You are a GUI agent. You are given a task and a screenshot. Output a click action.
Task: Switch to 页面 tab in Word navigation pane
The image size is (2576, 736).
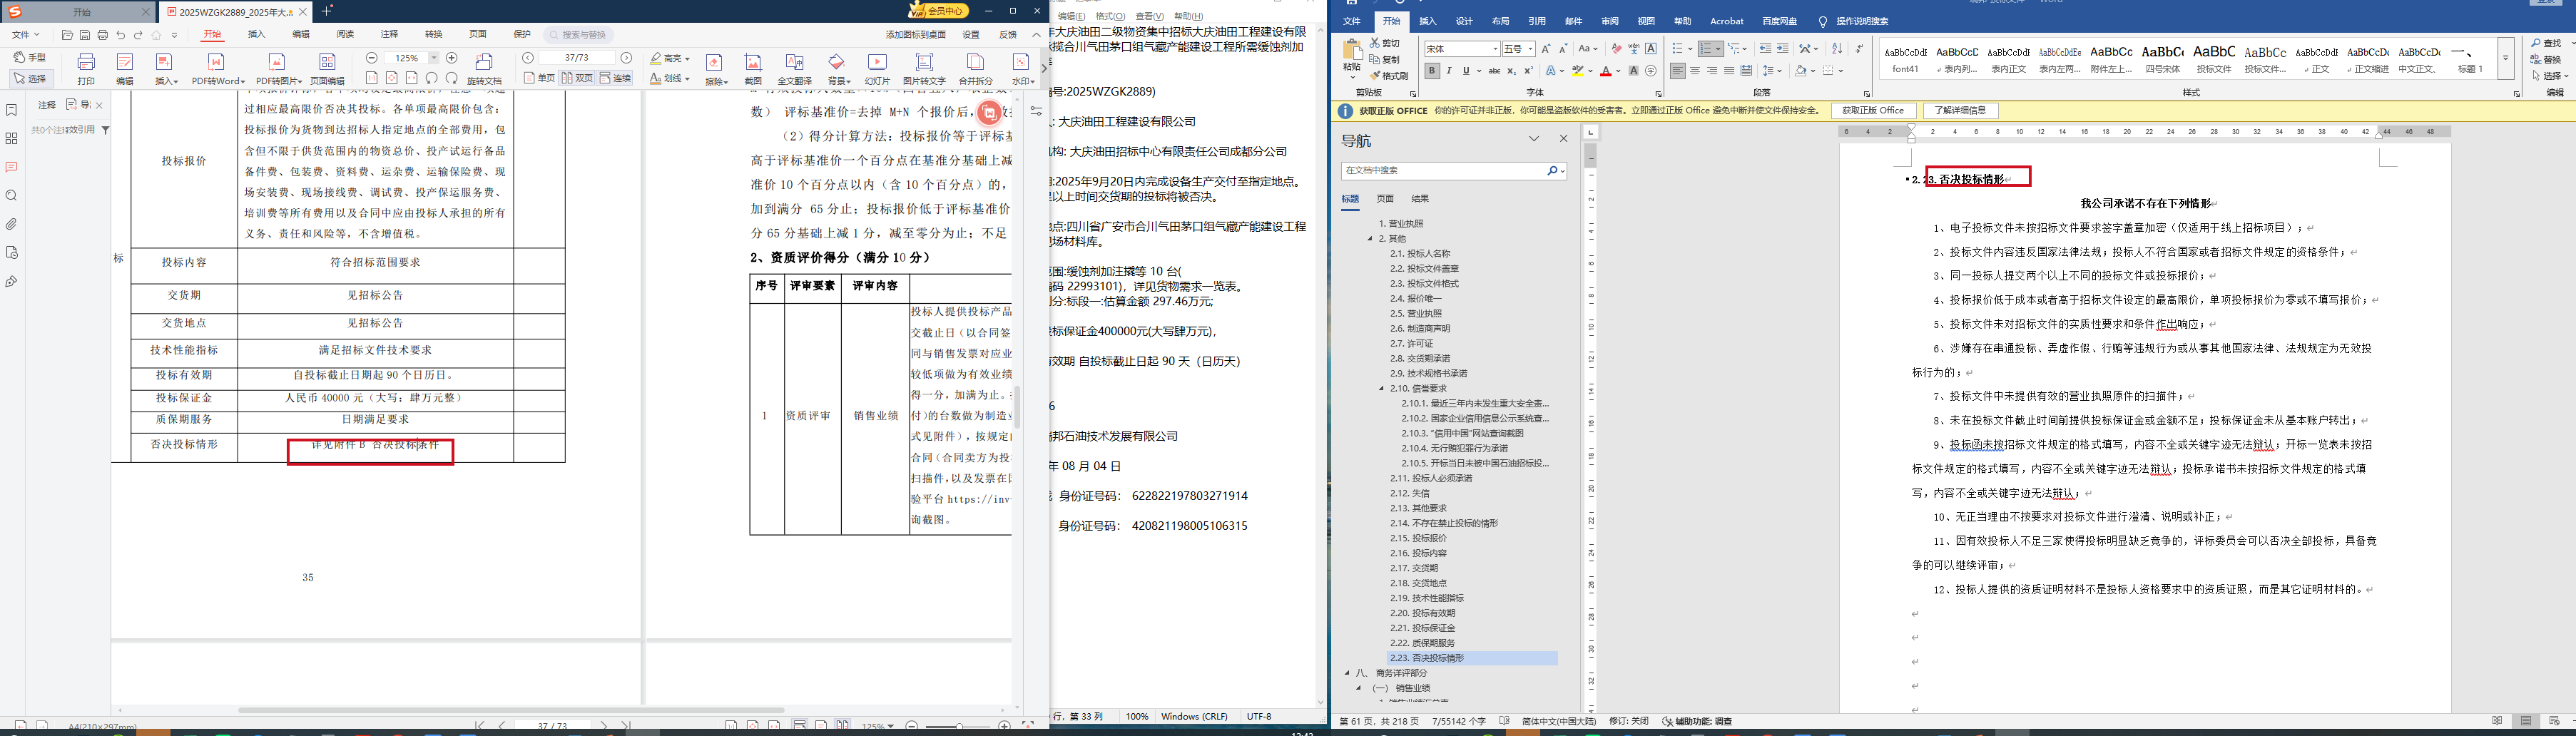(x=1385, y=199)
